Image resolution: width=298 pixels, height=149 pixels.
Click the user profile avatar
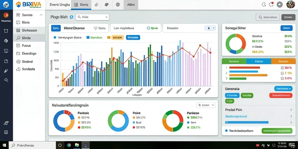coord(290,4)
